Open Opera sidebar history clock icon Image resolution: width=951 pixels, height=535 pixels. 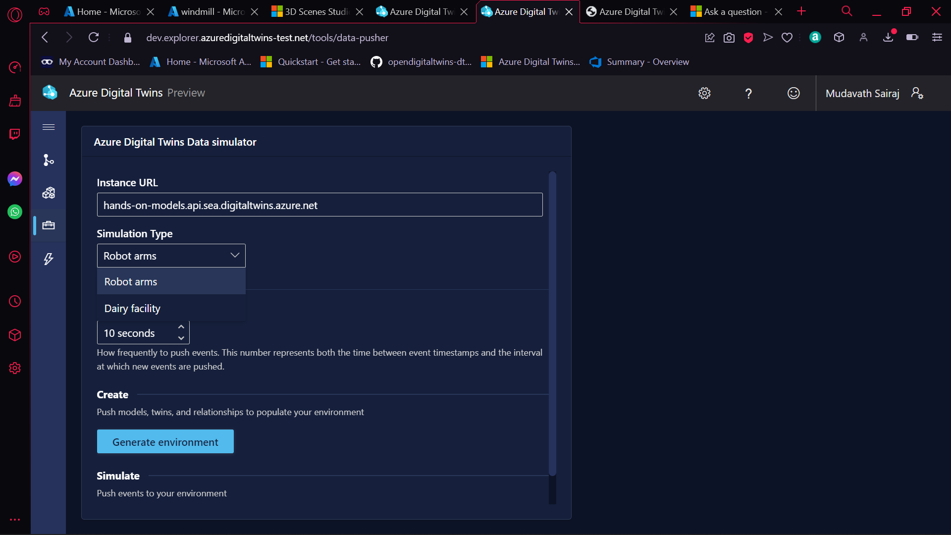pyautogui.click(x=15, y=301)
